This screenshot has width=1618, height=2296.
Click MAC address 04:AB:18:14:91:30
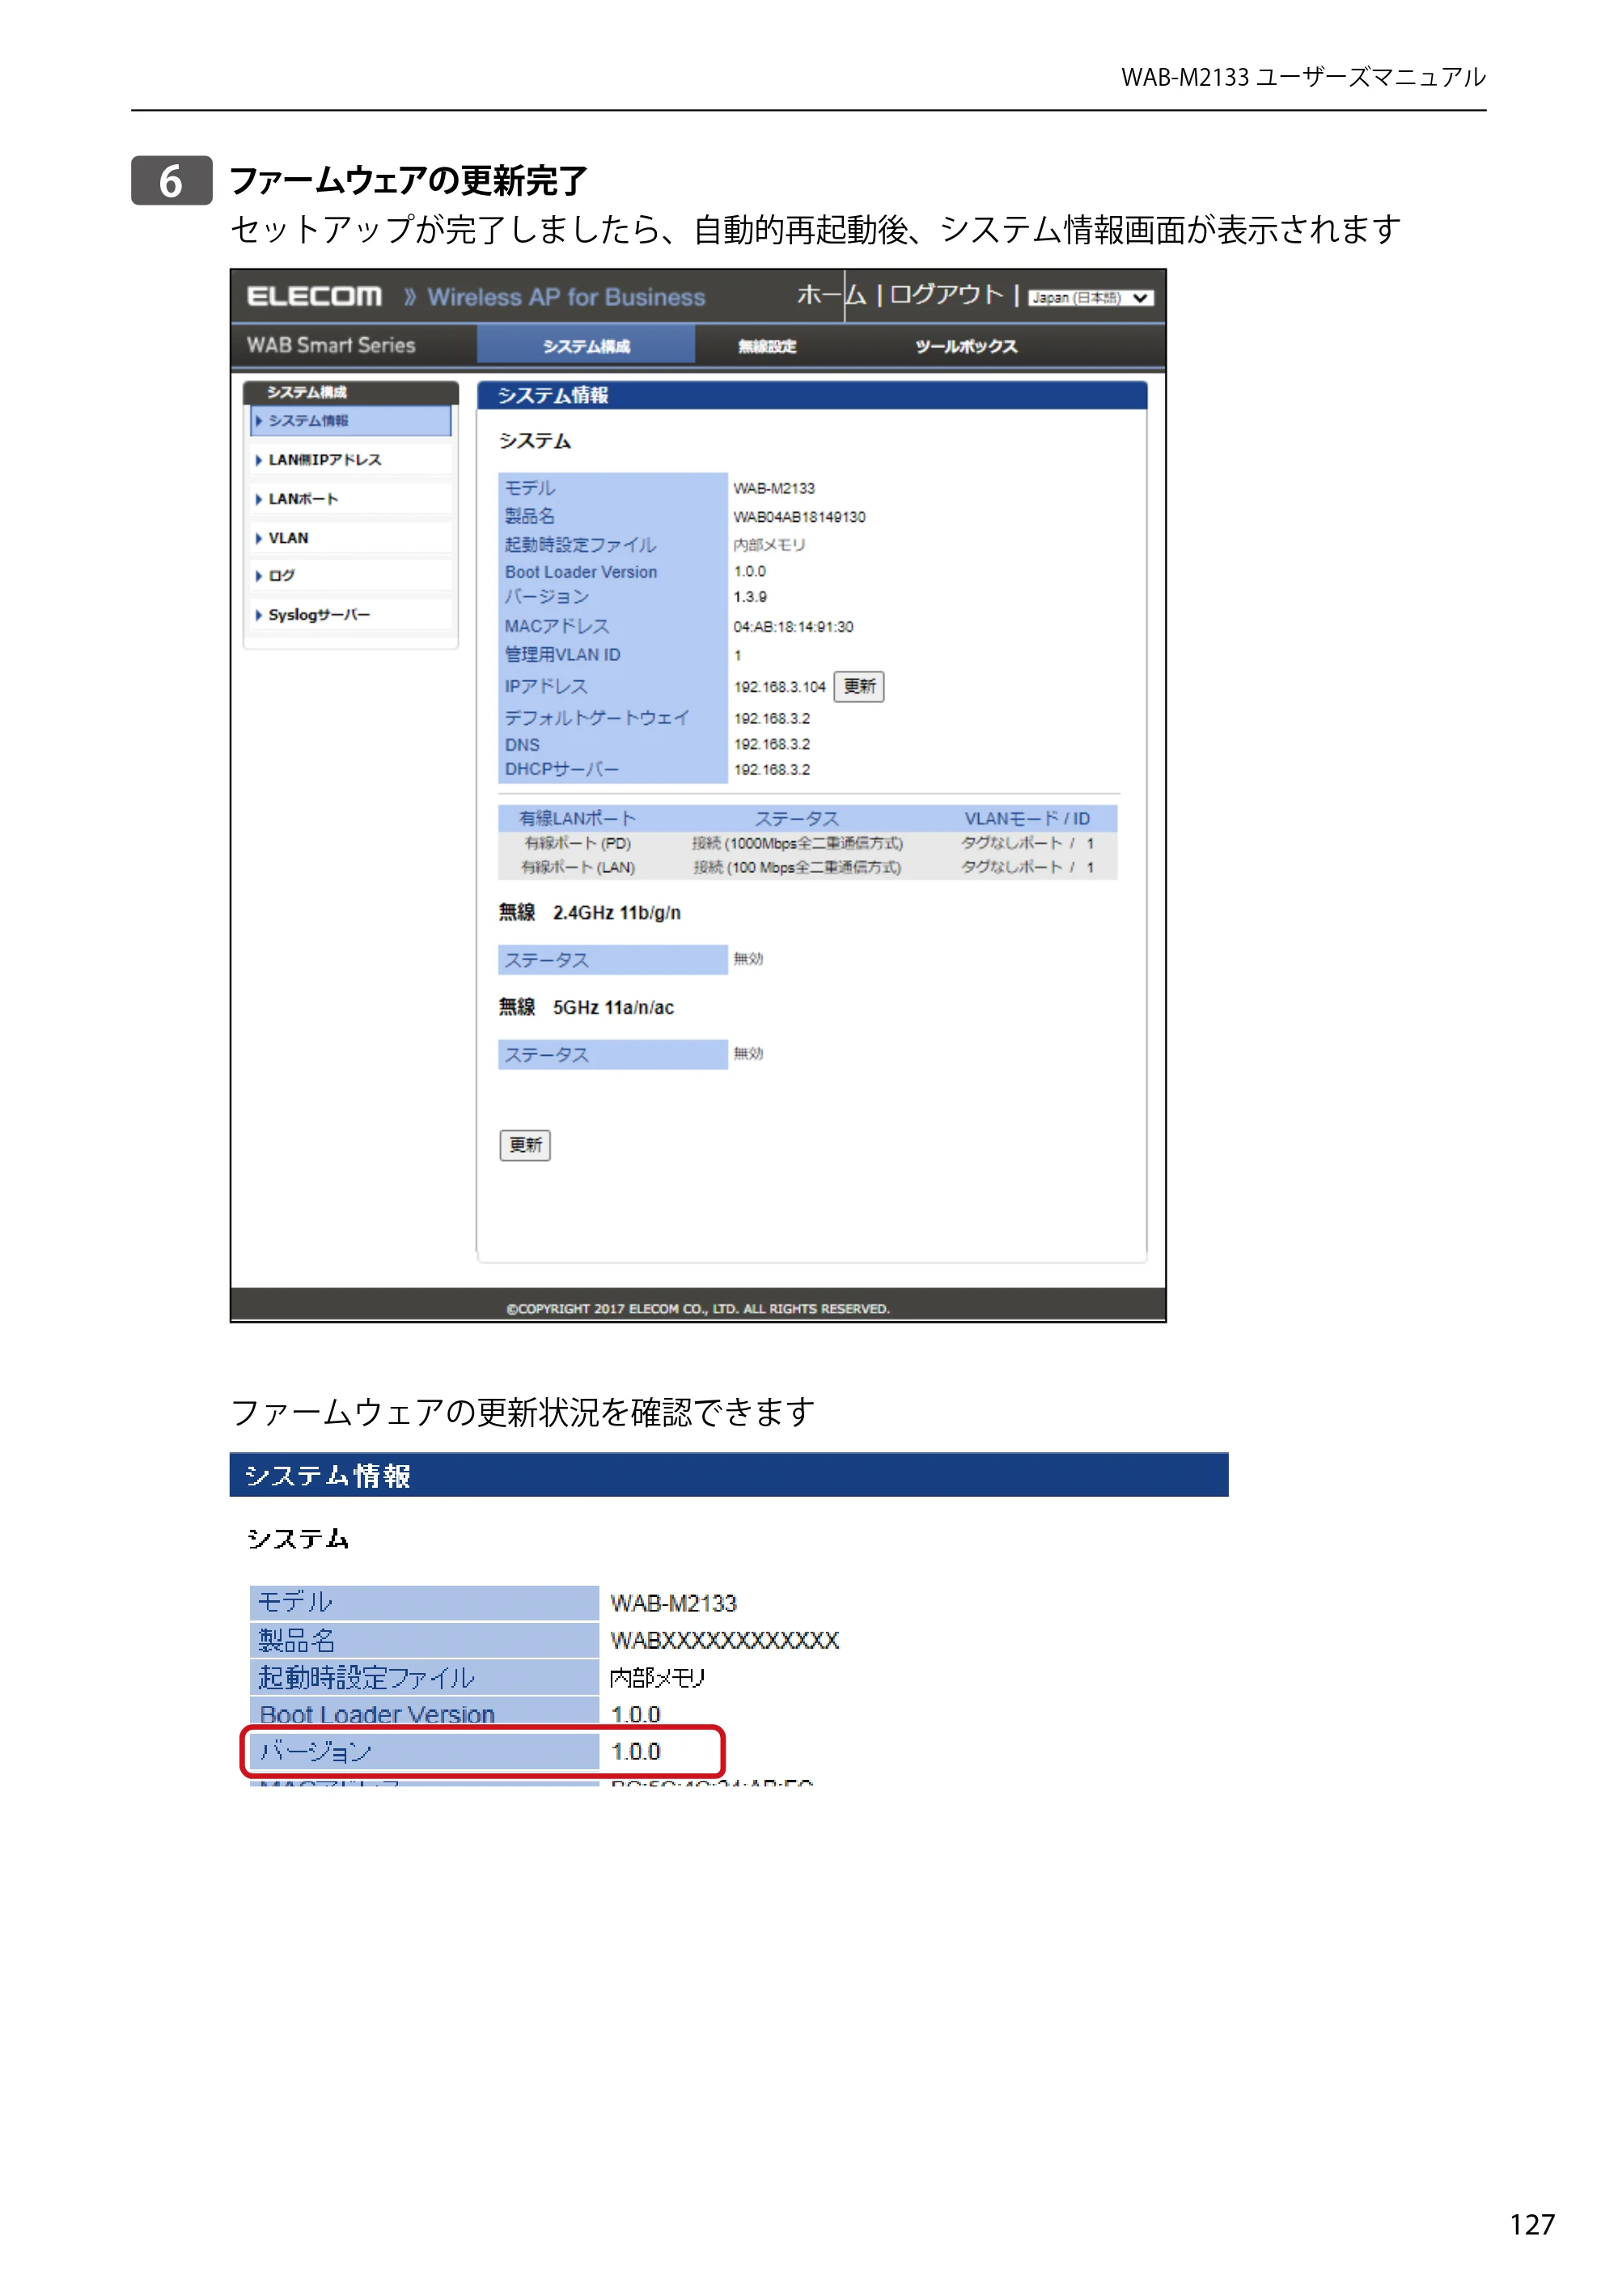click(x=793, y=627)
